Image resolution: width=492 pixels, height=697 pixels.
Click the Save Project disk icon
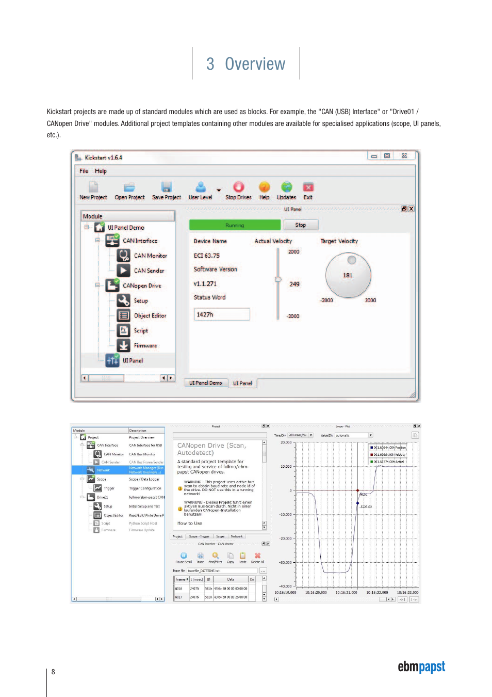click(166, 187)
